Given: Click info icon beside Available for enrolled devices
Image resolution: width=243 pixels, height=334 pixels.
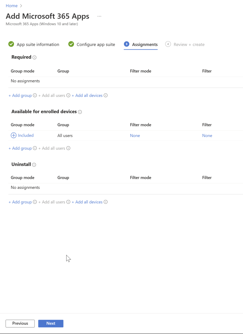Looking at the screenshot, I should tap(80, 112).
